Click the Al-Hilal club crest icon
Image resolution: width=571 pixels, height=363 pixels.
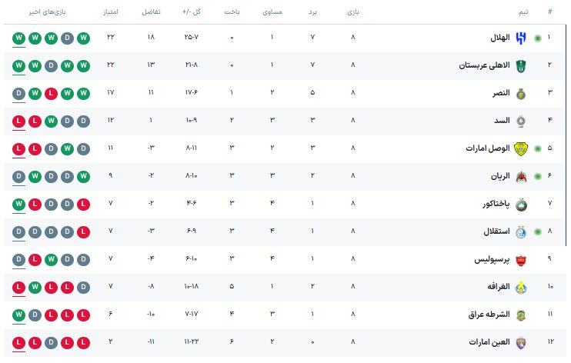[520, 38]
